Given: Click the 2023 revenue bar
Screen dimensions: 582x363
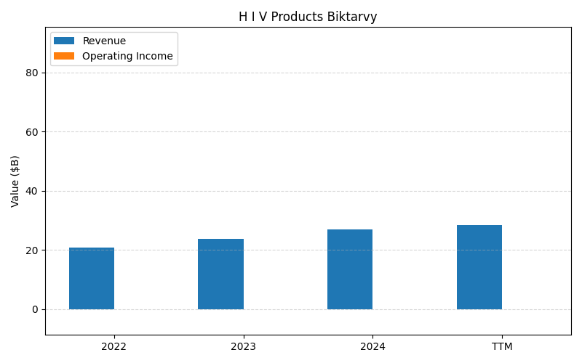Looking at the screenshot, I should pos(221,274).
